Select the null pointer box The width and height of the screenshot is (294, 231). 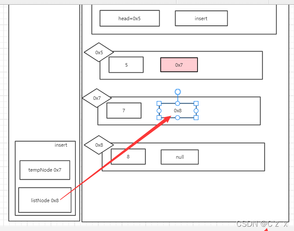click(x=179, y=157)
